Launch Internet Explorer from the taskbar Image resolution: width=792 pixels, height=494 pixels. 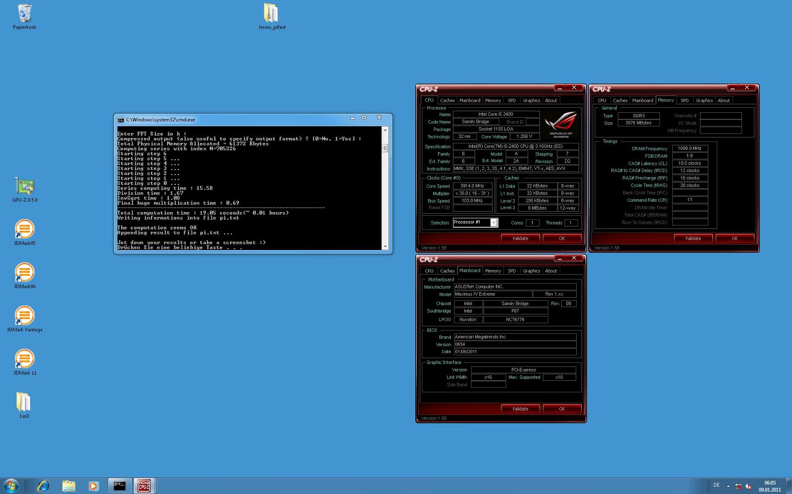(44, 486)
